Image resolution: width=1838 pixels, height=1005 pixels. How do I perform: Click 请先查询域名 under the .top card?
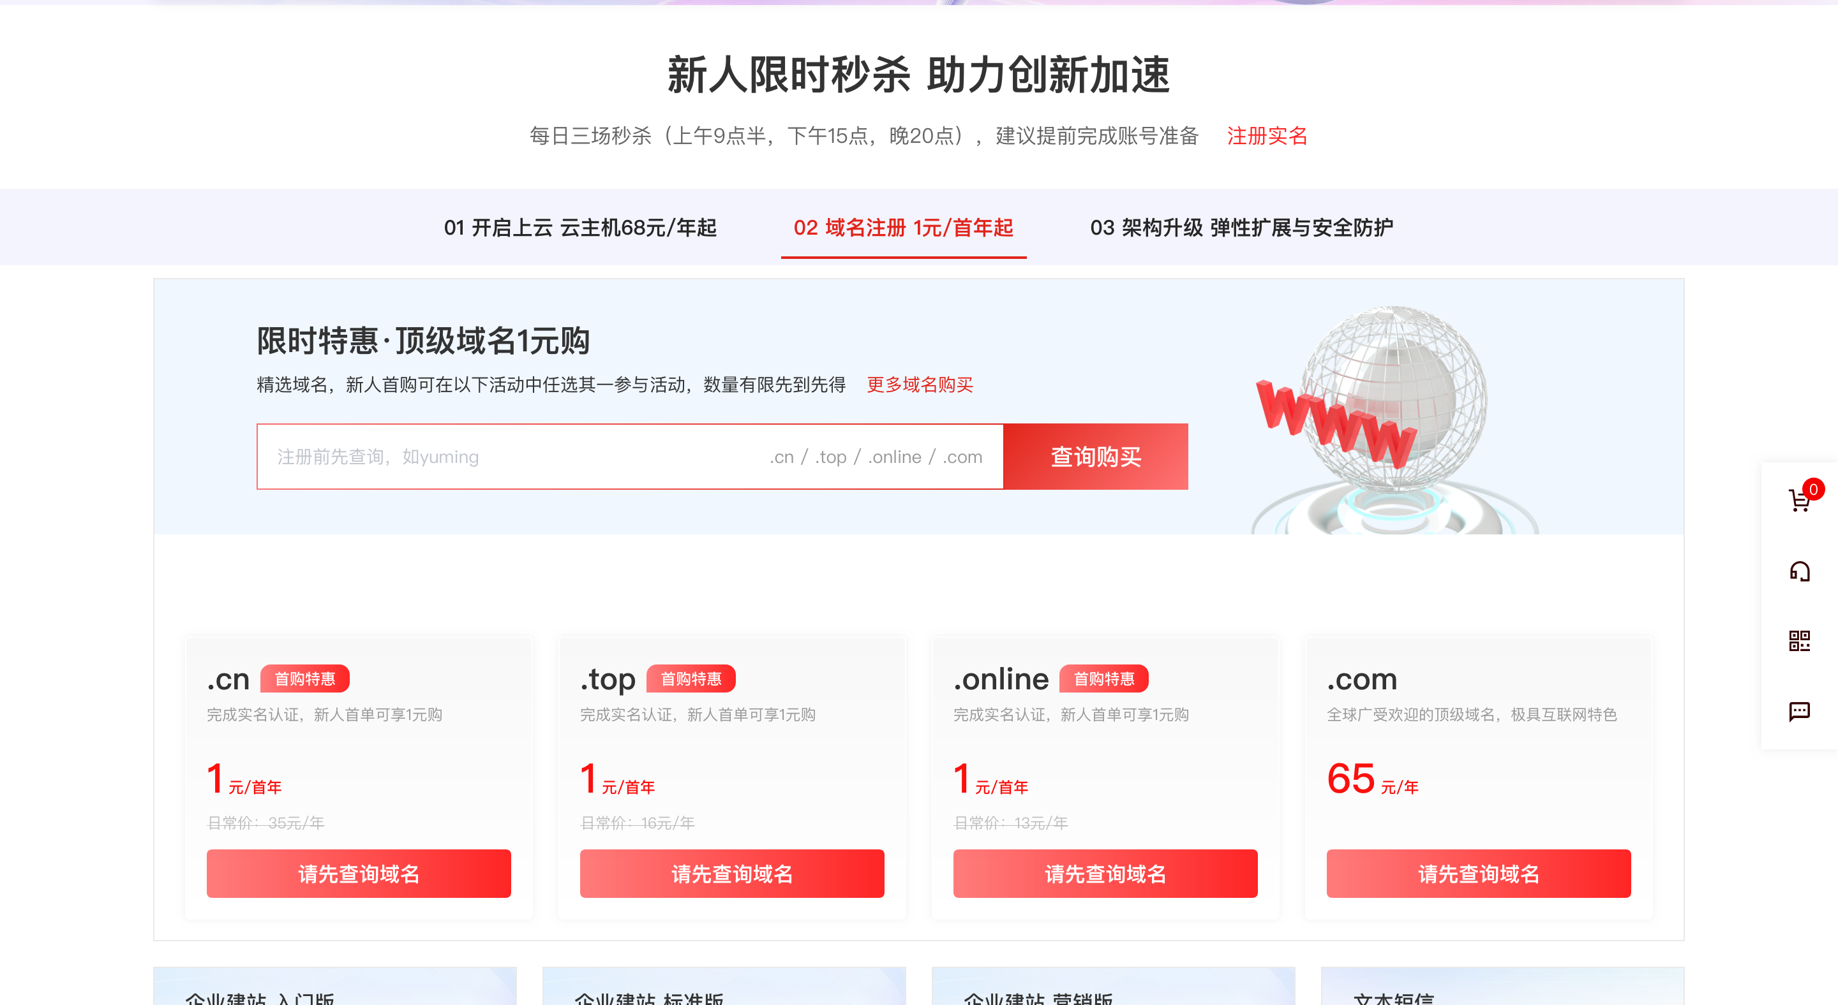pyautogui.click(x=732, y=873)
